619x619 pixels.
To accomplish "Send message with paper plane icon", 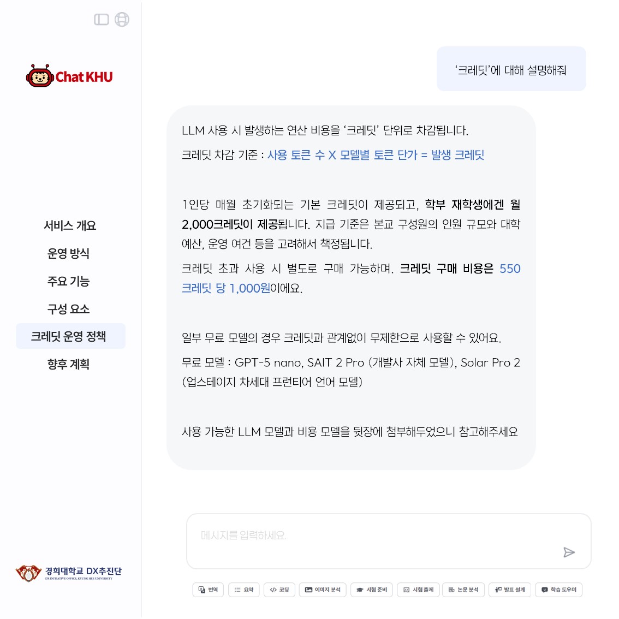I will pos(569,552).
